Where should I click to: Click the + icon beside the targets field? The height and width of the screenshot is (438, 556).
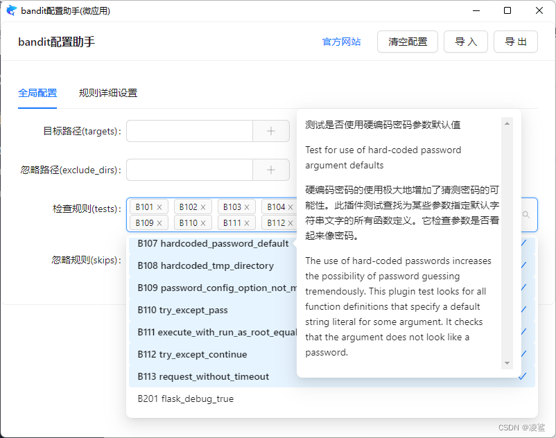[x=271, y=131]
